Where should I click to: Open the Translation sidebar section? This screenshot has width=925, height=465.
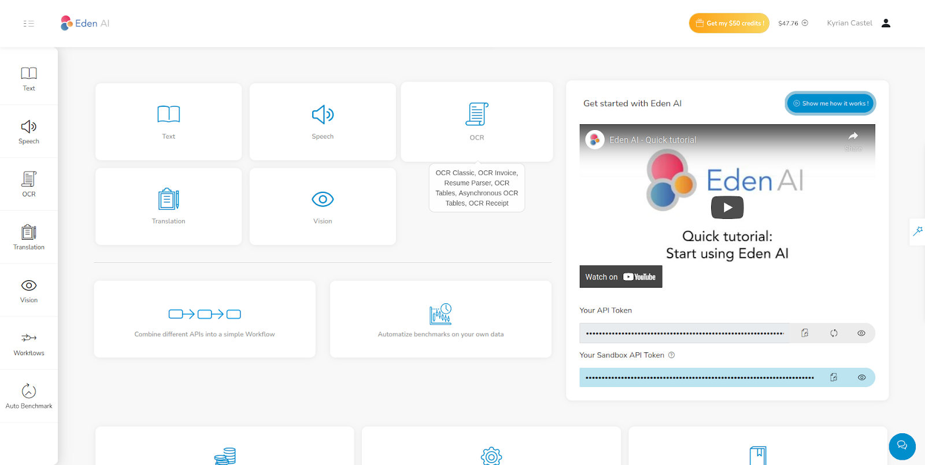29,237
